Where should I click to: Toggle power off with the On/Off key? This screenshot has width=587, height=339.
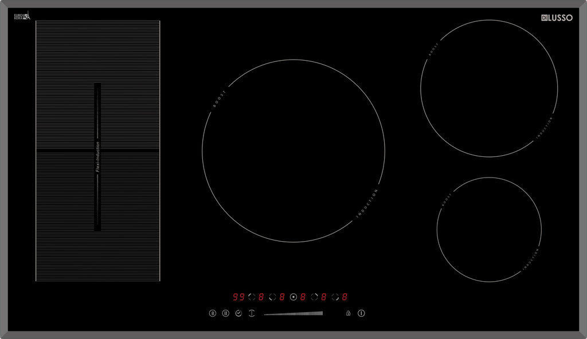click(x=361, y=313)
